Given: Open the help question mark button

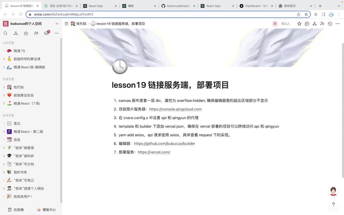Looking at the screenshot, I should 333,205.
